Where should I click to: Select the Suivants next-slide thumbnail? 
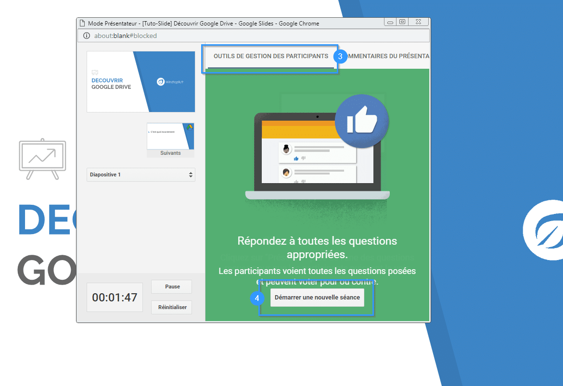pyautogui.click(x=170, y=137)
